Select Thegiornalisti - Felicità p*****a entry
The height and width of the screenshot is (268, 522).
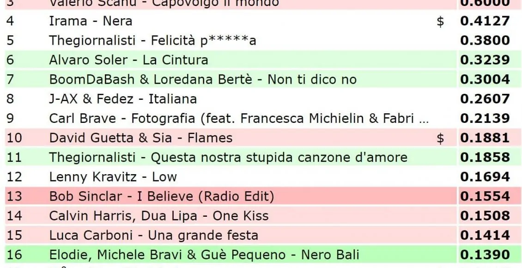point(152,41)
